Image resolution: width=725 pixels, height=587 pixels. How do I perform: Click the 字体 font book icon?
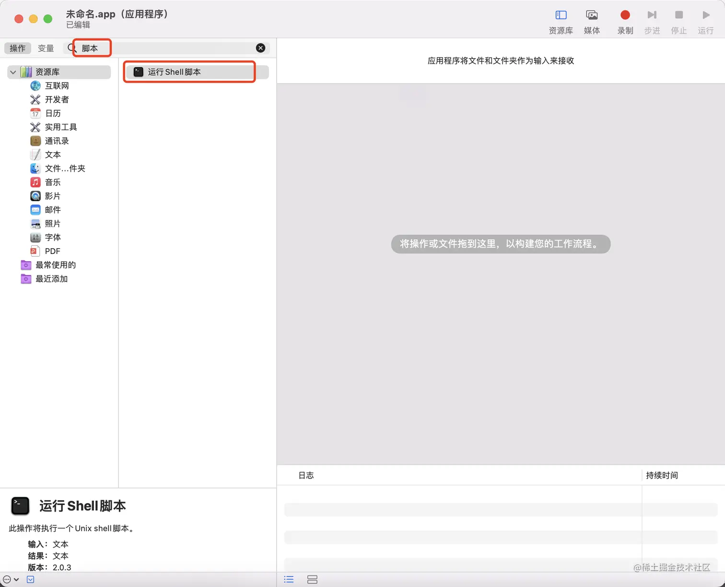[x=35, y=237]
